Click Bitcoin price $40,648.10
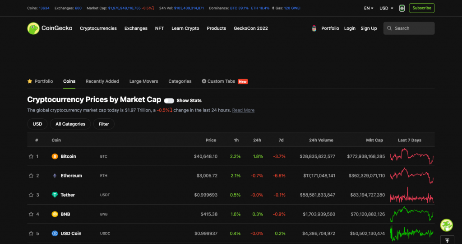The image size is (462, 244). point(206,156)
